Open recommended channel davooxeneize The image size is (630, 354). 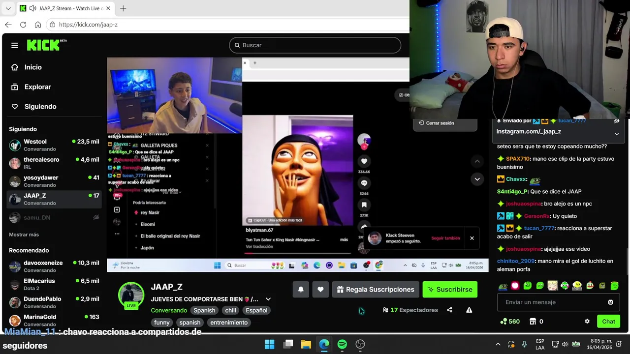(x=54, y=266)
